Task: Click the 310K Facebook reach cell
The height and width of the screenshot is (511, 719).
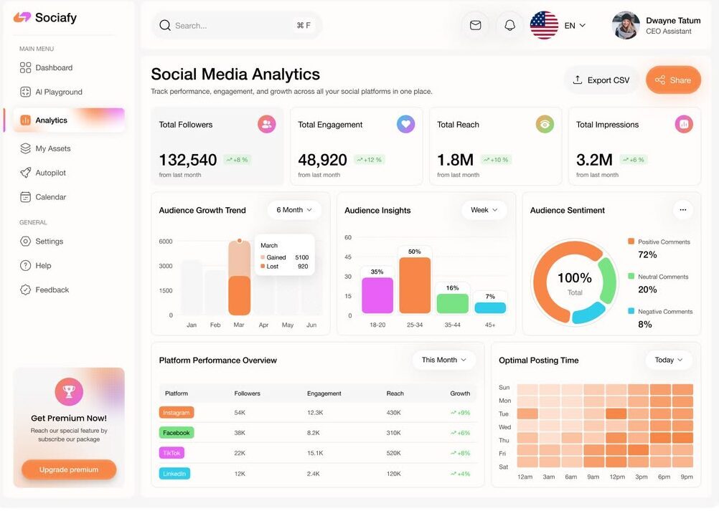Action: click(393, 433)
